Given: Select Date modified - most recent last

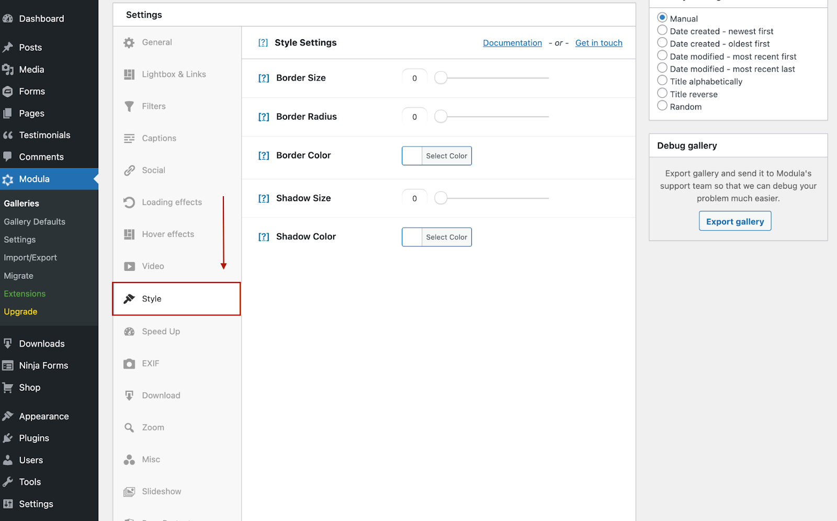Looking at the screenshot, I should 662,68.
